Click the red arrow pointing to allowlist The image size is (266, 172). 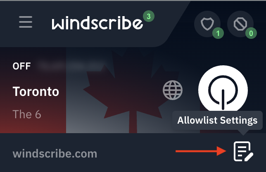pos(201,151)
